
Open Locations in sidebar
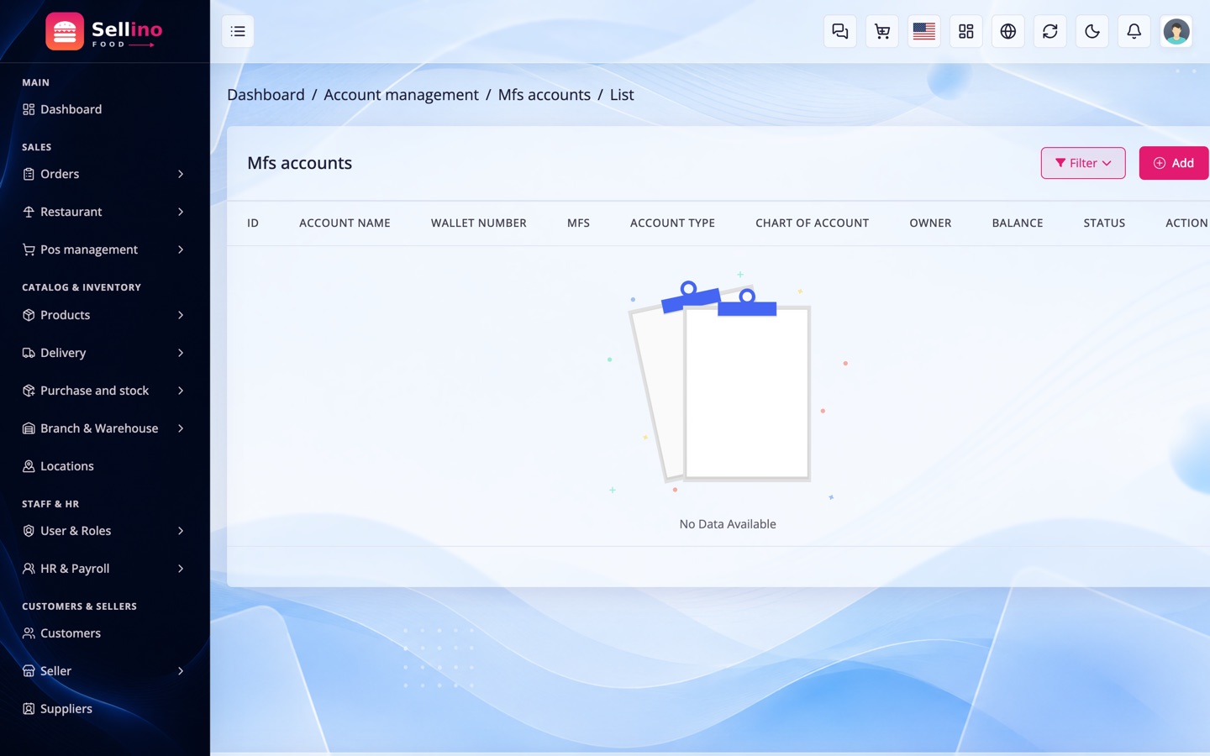click(104, 466)
